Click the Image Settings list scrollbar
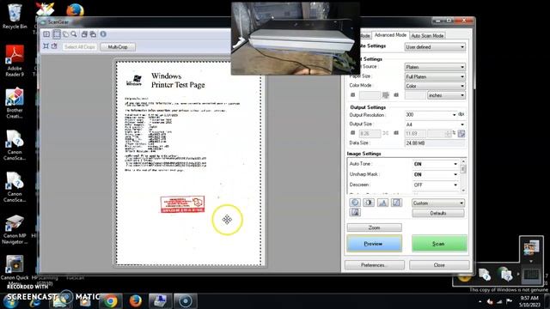Image resolution: width=550 pixels, height=309 pixels. tap(463, 175)
